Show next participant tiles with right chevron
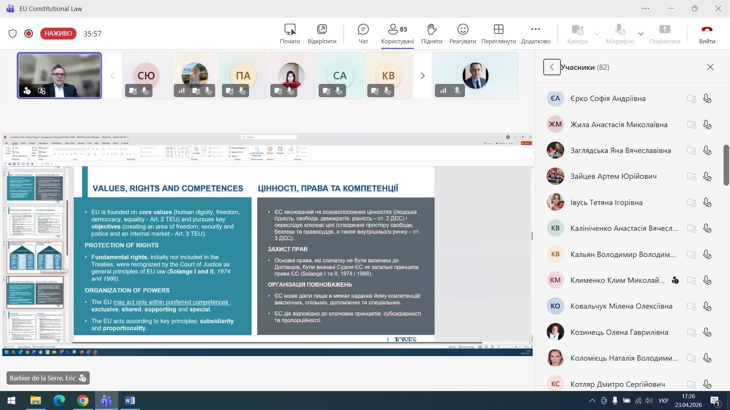 422,76
